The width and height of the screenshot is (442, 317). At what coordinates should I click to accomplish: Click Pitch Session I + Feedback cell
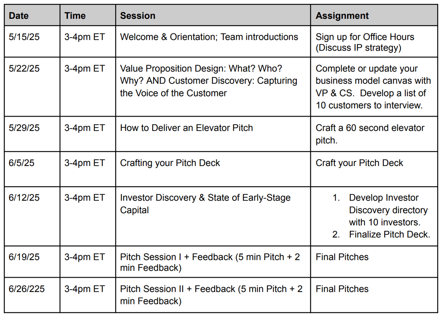coord(213,262)
